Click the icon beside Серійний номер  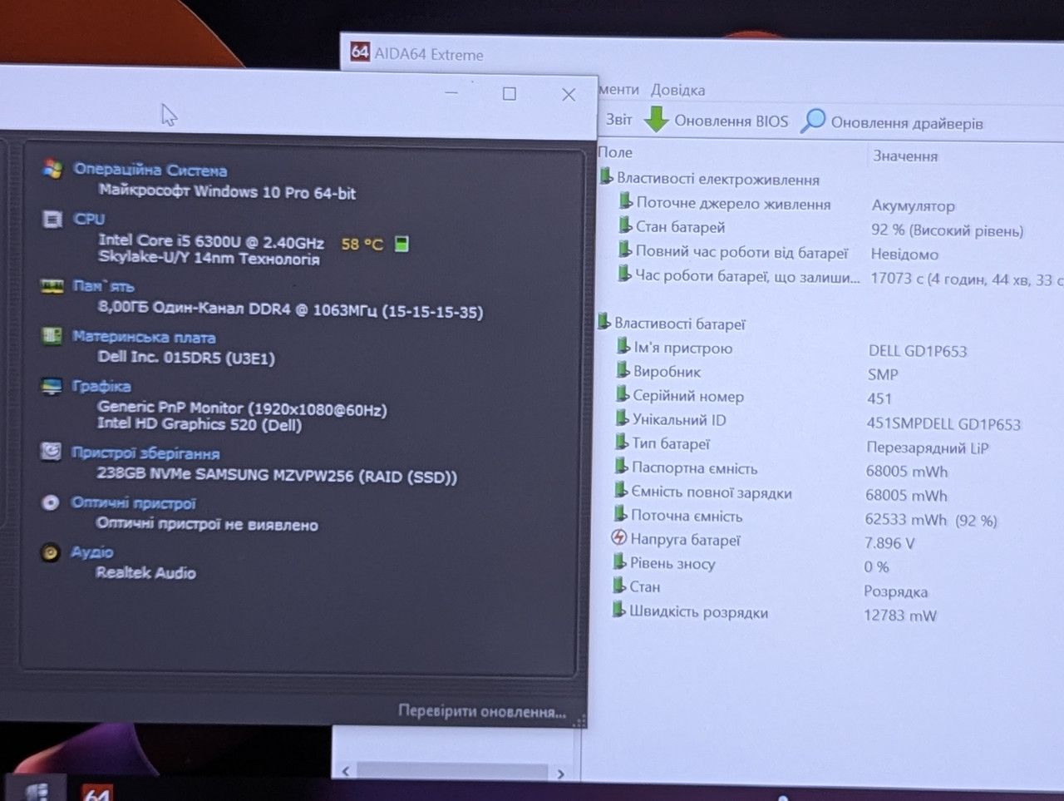622,394
